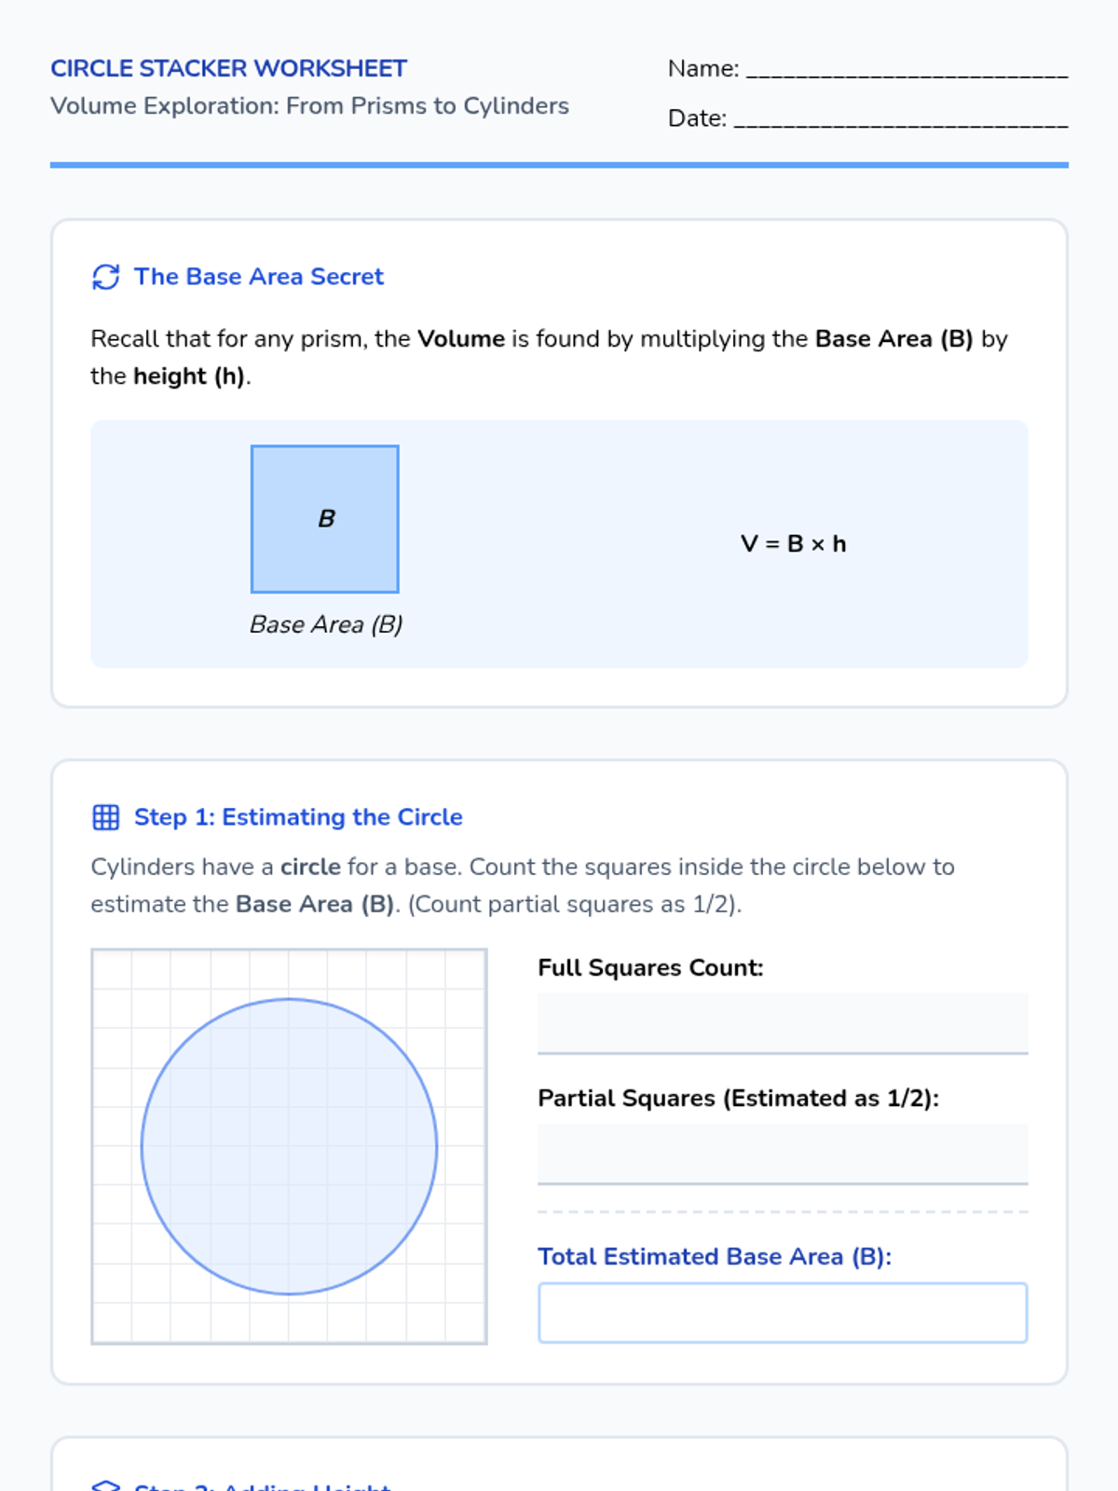This screenshot has width=1118, height=1491.
Task: Click the Circle Stacker Worksheet title
Action: pyautogui.click(x=228, y=68)
